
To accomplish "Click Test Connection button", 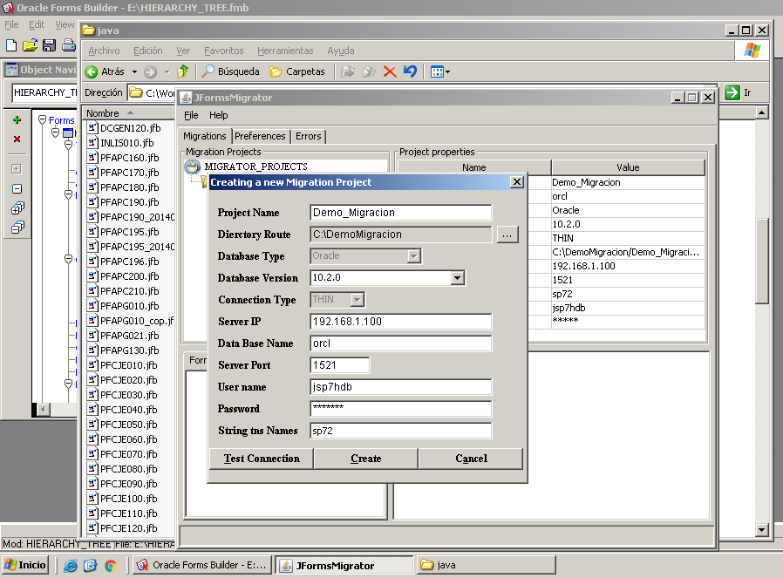I will (262, 459).
